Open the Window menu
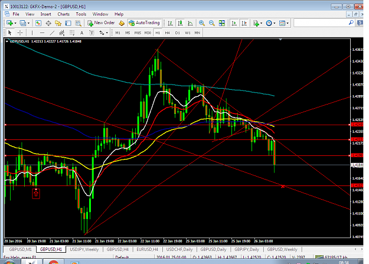Screen dimensions: 369x264 point(100,14)
